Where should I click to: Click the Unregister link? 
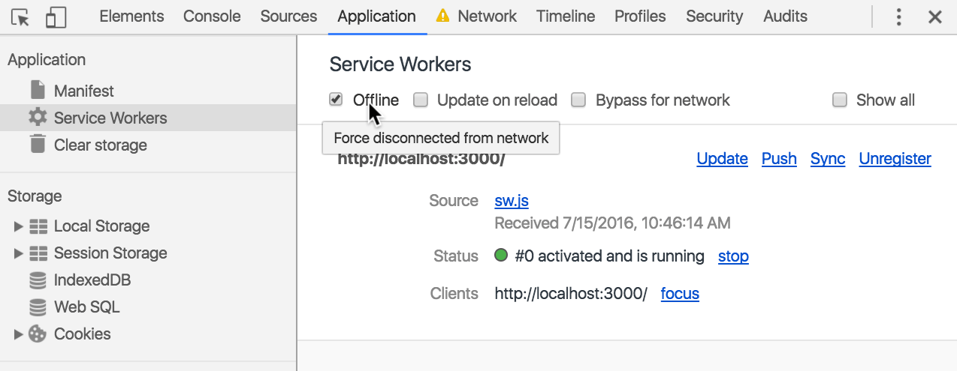click(x=895, y=159)
